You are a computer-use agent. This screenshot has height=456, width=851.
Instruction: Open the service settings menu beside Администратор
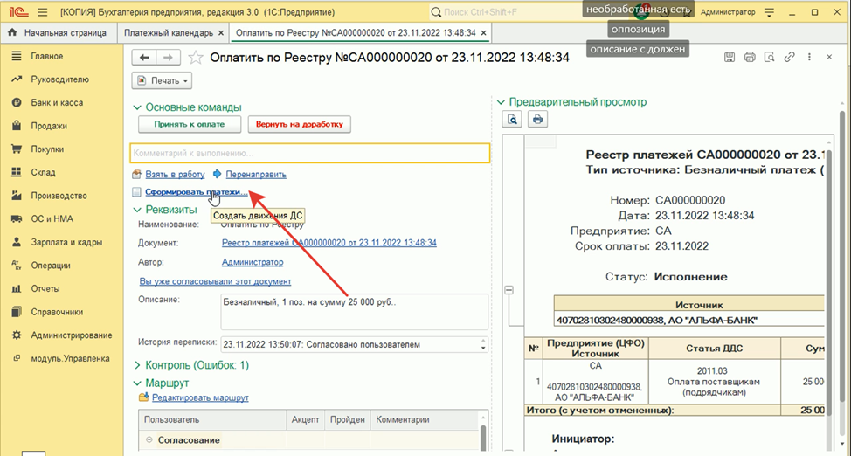coord(769,12)
